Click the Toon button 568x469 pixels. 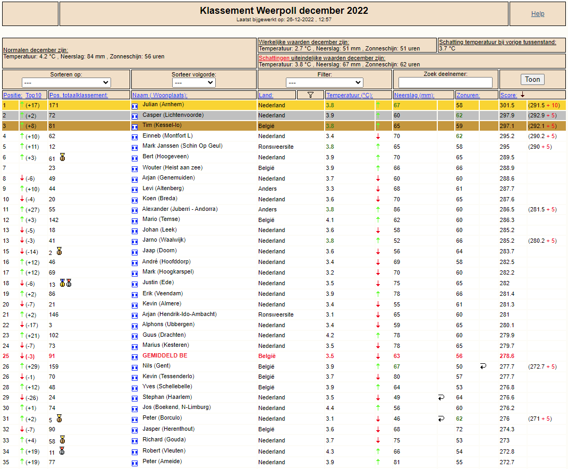pyautogui.click(x=532, y=79)
